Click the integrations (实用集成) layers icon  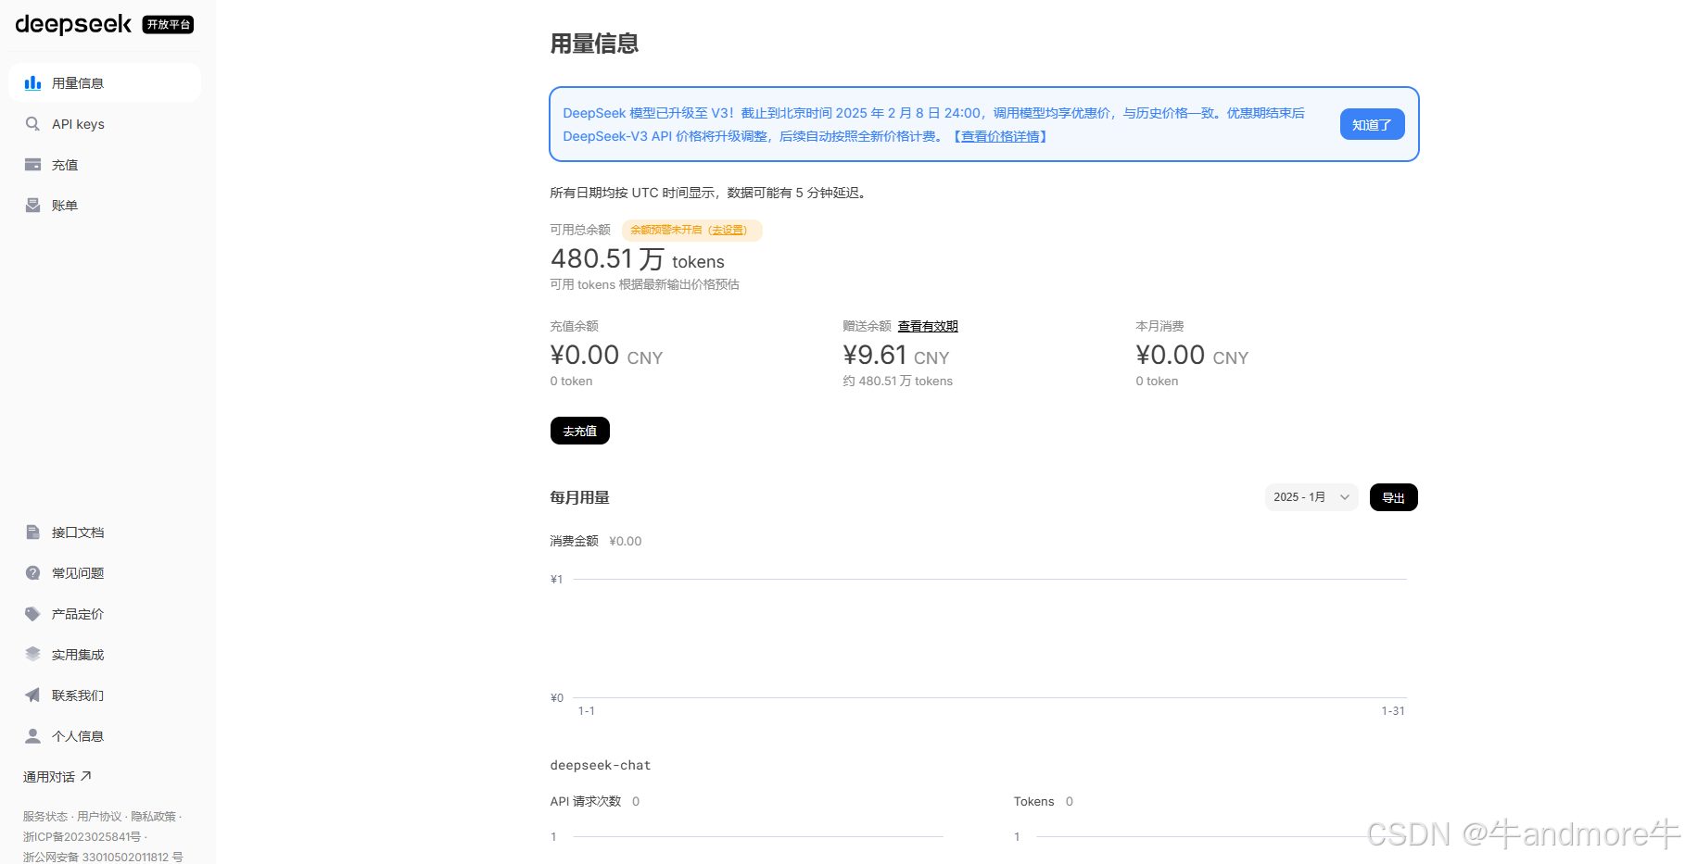(32, 655)
